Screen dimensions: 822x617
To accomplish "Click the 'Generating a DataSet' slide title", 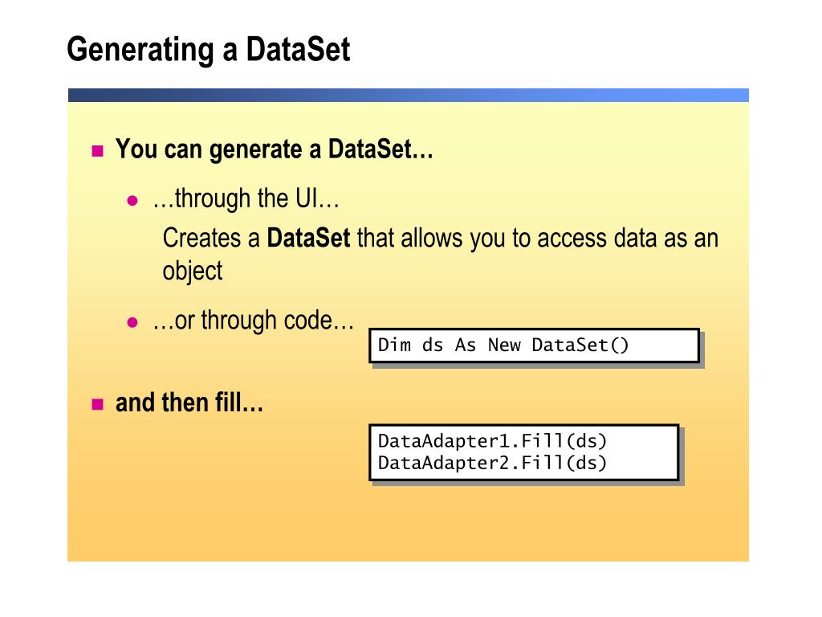I will [x=208, y=51].
